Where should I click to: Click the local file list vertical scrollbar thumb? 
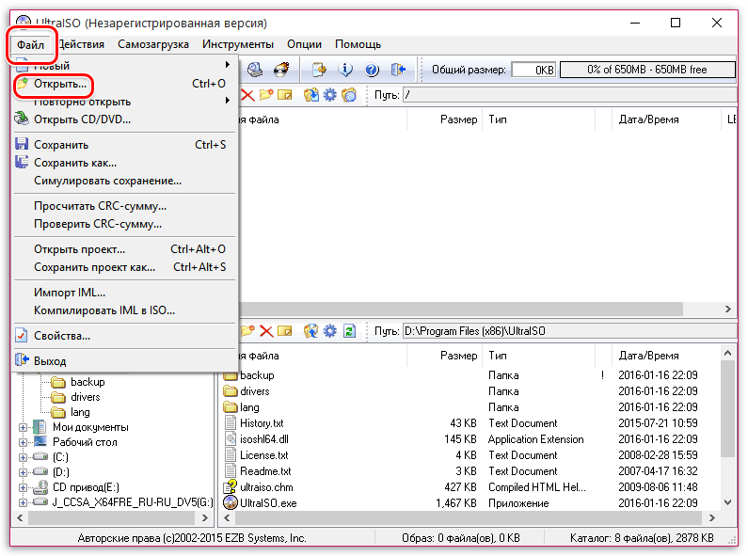click(x=727, y=409)
